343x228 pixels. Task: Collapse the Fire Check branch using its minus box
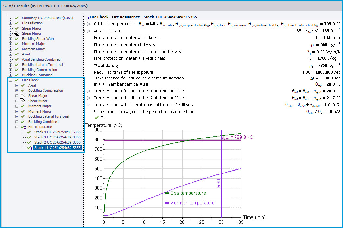[10, 80]
